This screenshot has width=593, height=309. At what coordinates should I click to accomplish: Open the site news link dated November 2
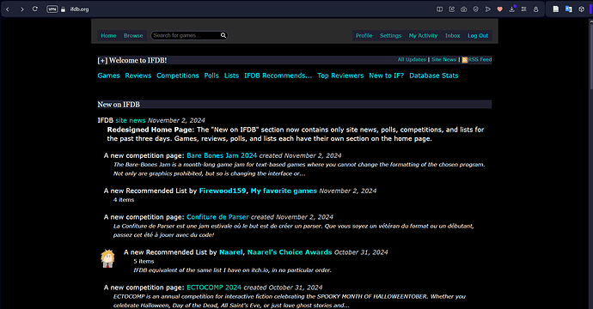[131, 120]
